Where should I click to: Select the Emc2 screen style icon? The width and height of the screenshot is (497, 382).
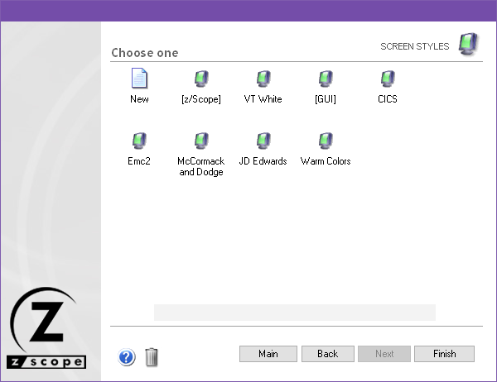click(139, 141)
